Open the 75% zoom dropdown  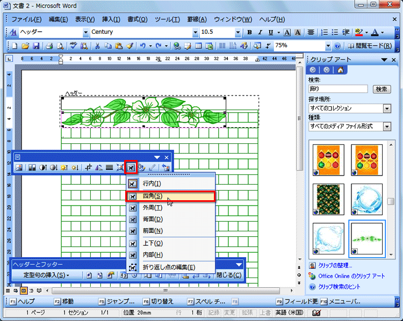328,46
